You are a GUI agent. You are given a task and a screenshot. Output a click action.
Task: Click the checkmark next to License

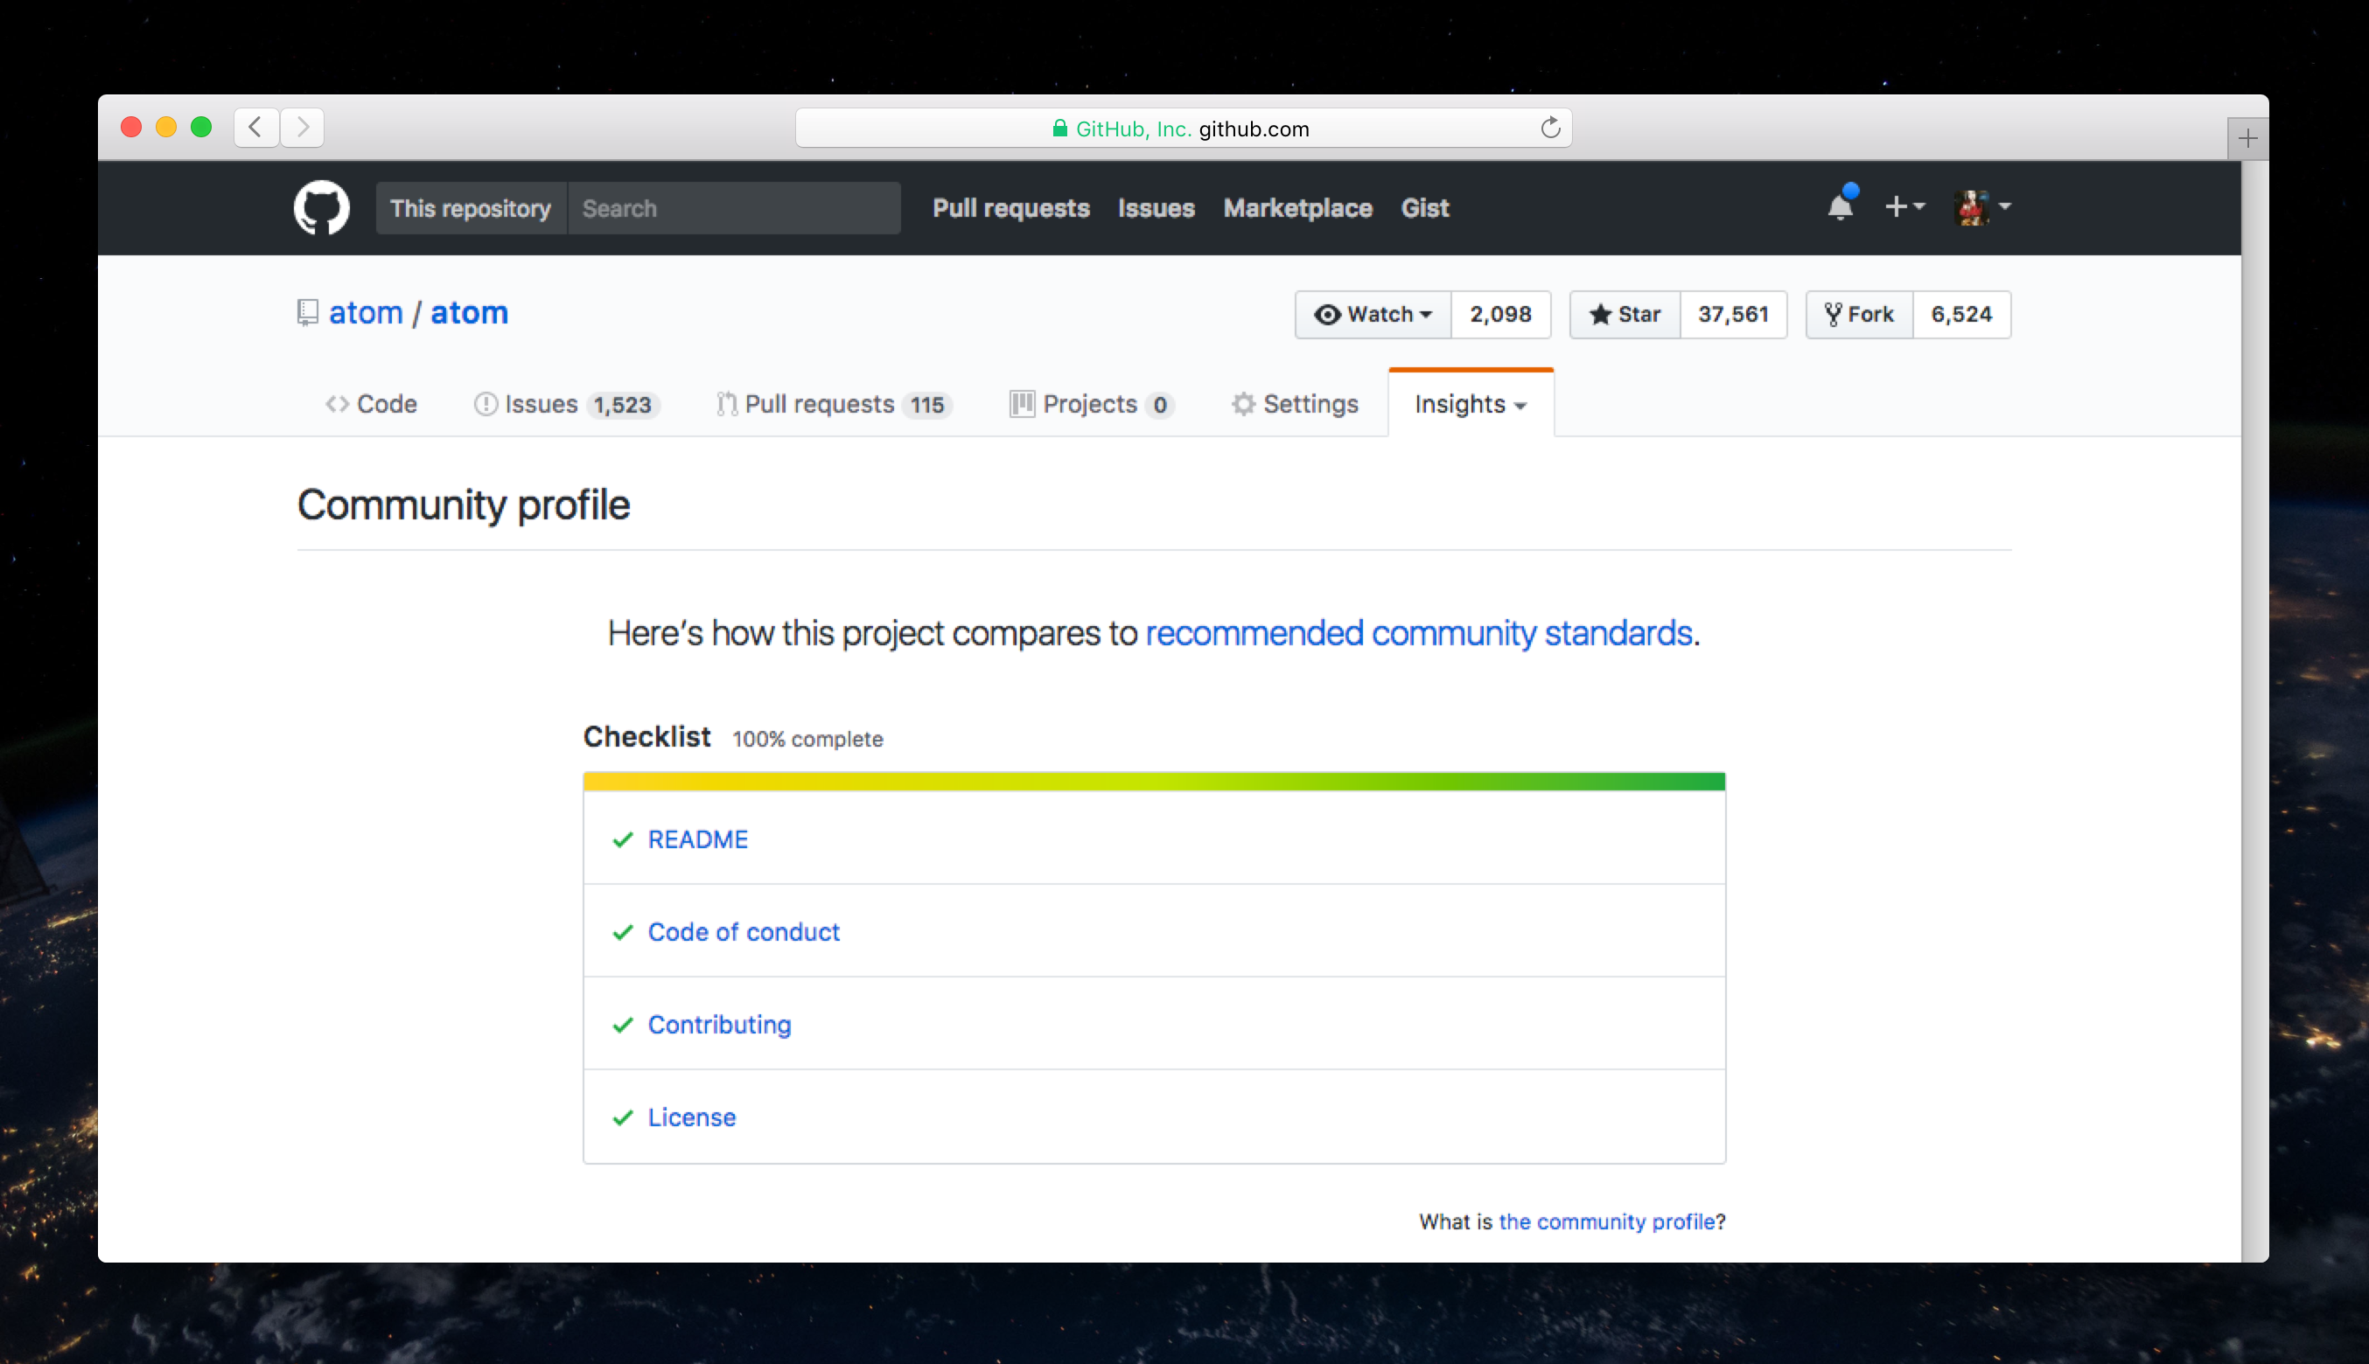(622, 1117)
